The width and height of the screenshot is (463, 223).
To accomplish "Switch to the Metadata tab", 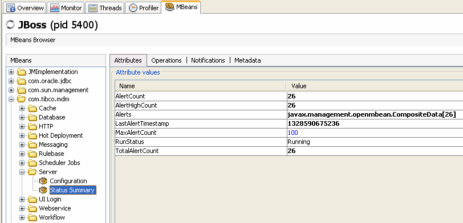I will pyautogui.click(x=247, y=60).
